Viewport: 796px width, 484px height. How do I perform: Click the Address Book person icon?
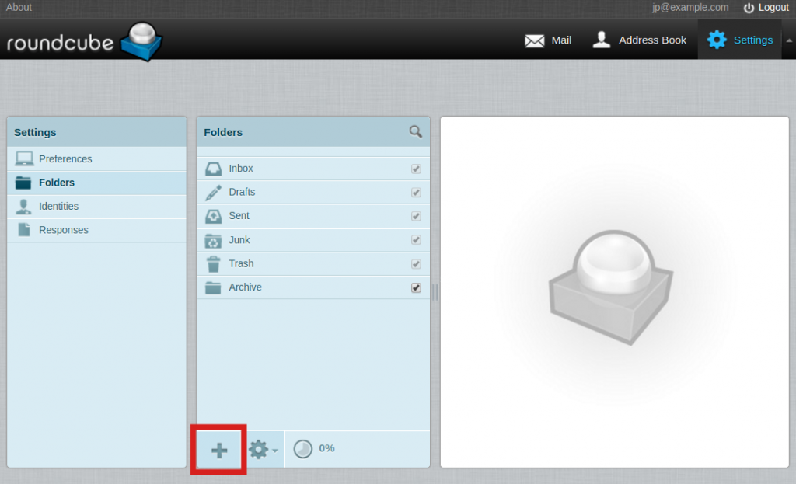602,40
